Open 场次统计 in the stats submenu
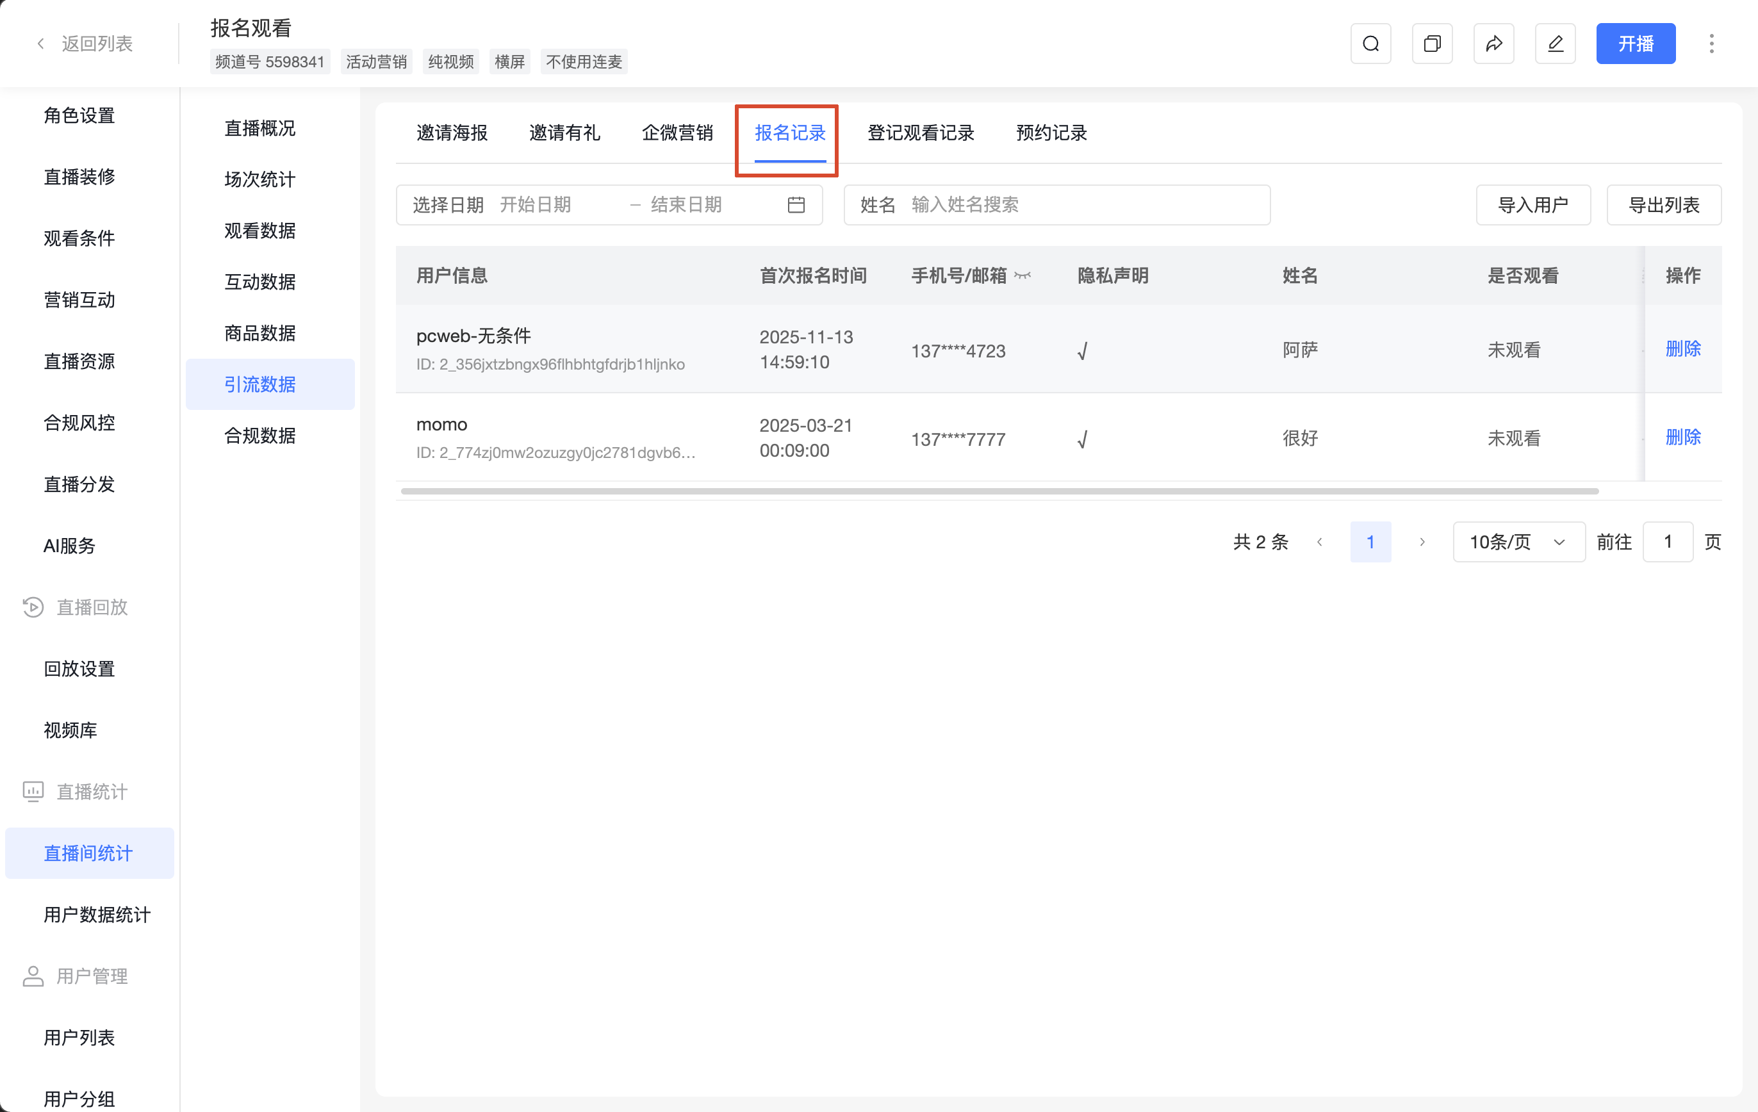1758x1112 pixels. coord(260,179)
